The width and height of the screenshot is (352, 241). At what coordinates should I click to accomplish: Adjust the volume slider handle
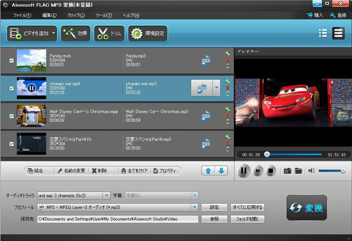pos(343,171)
